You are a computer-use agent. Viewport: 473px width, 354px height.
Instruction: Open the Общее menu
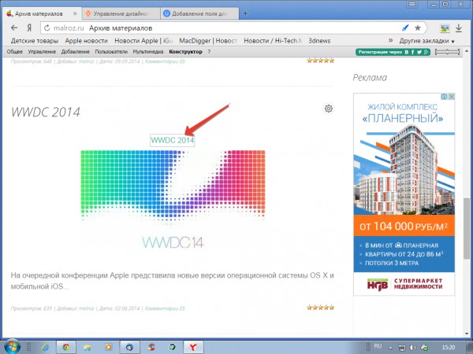[x=15, y=51]
